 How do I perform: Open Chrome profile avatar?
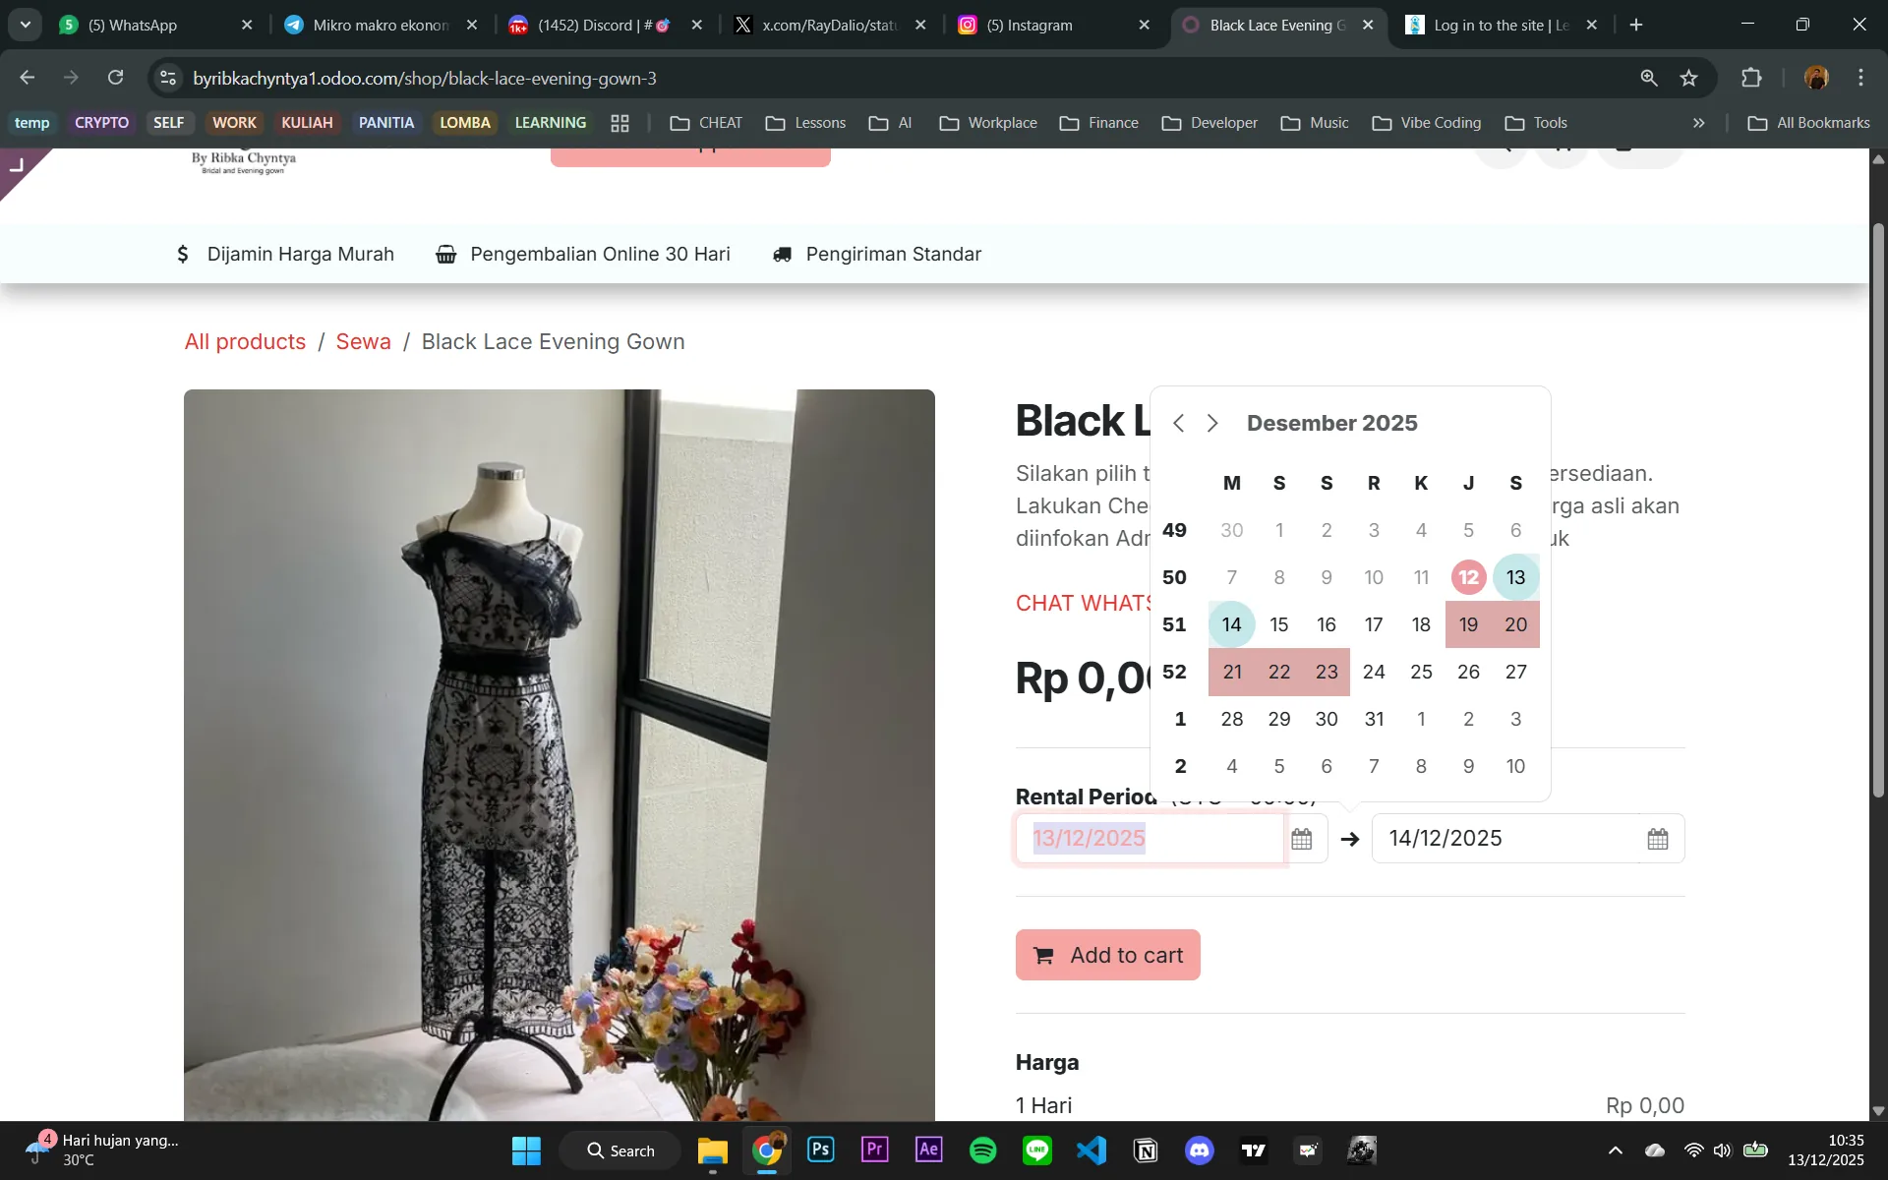point(1816,78)
